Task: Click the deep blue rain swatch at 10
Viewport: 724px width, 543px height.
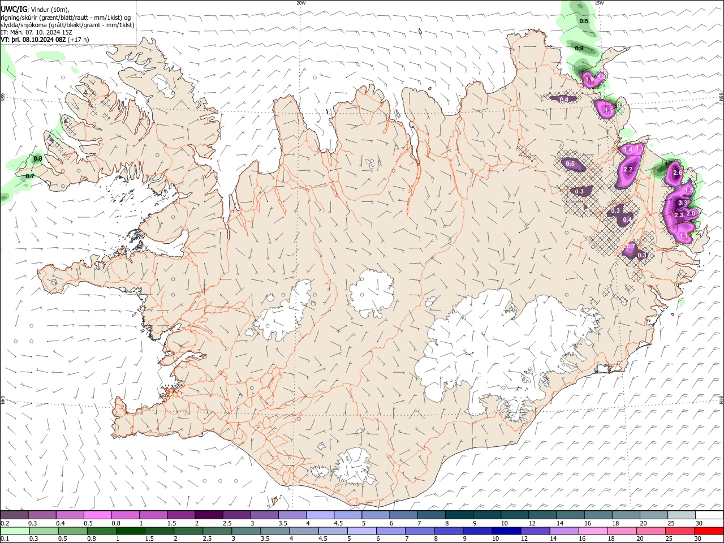Action: [506, 531]
